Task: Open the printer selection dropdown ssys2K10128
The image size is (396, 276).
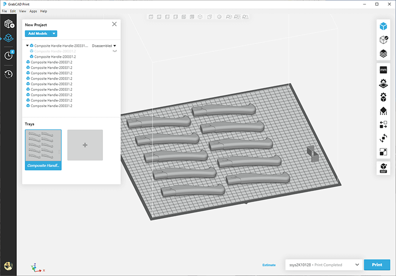Action: 323,265
